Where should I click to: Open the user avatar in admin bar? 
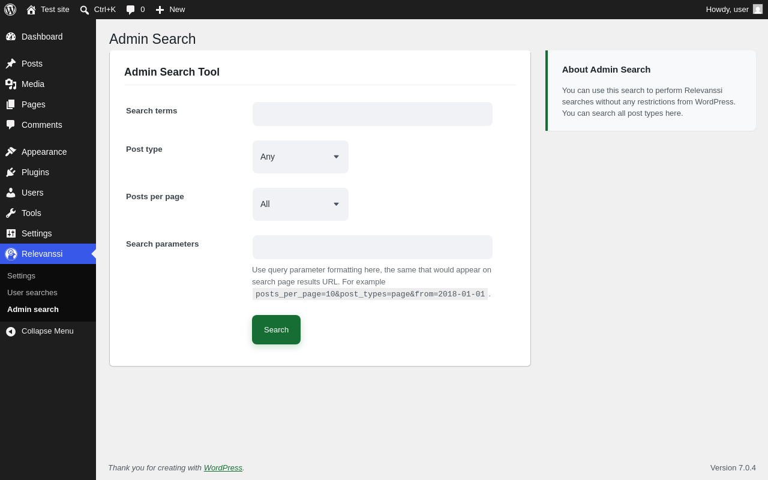(758, 9)
